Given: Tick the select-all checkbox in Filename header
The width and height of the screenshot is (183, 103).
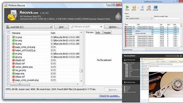Looking at the screenshot, I should tap(9, 32).
